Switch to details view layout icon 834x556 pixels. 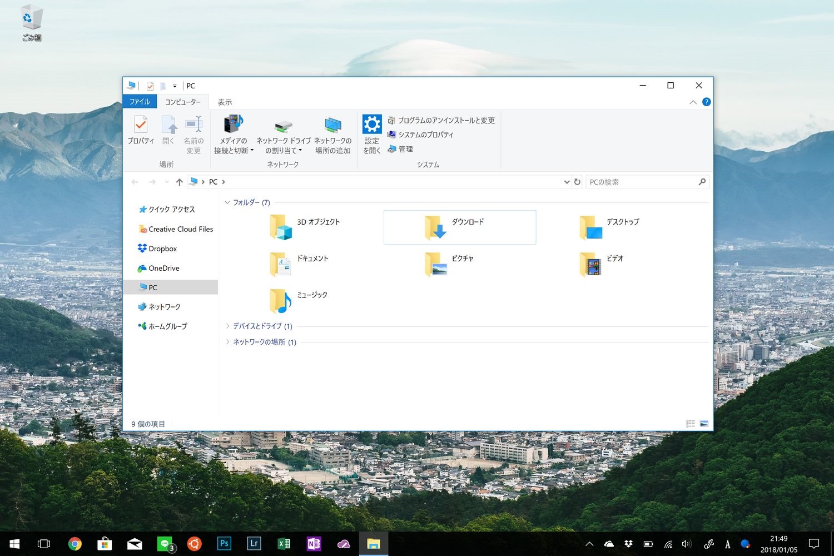pyautogui.click(x=691, y=424)
